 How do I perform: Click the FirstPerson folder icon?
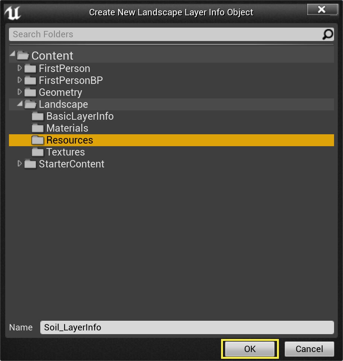coord(30,69)
